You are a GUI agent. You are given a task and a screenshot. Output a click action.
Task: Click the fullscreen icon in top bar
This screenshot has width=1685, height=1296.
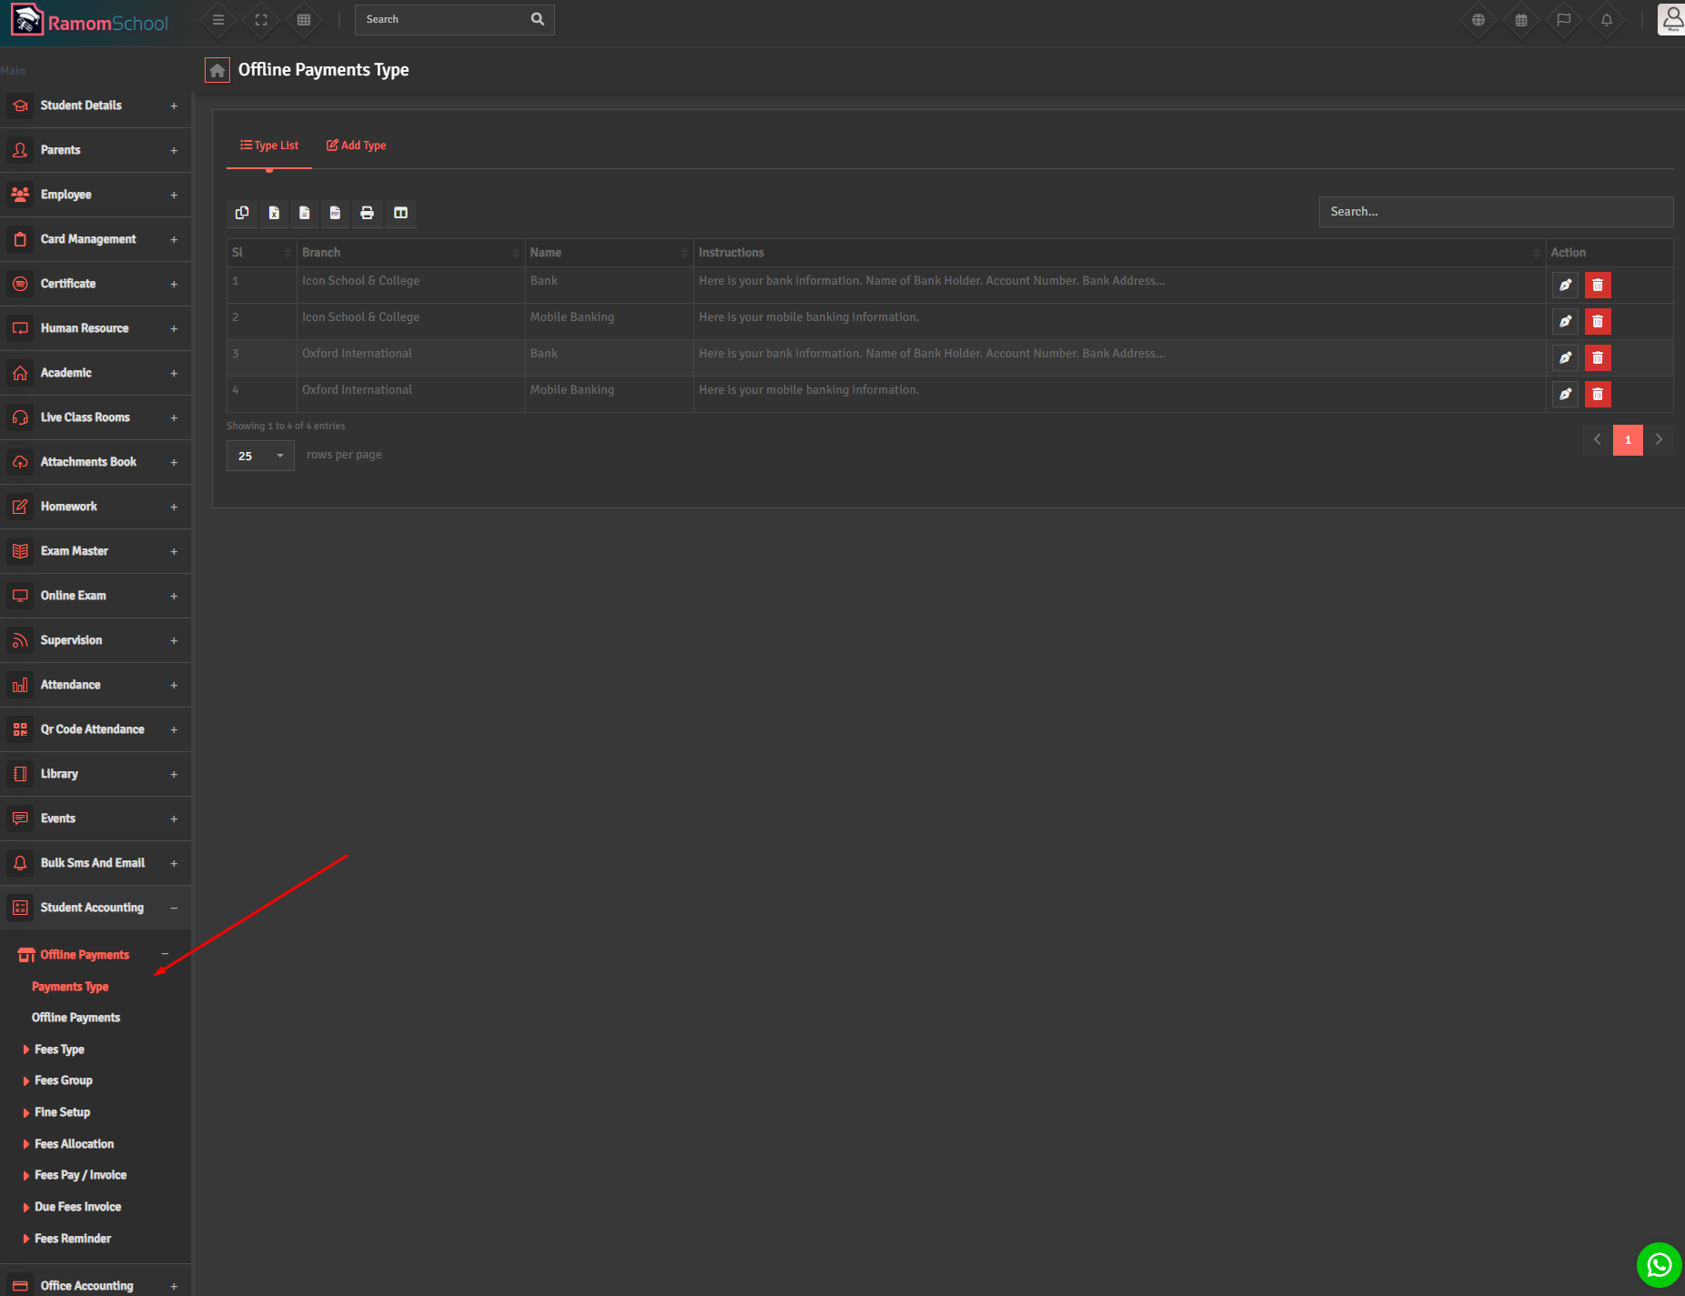[261, 19]
